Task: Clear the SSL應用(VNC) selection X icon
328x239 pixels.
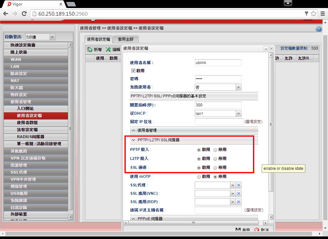Action: point(239,194)
